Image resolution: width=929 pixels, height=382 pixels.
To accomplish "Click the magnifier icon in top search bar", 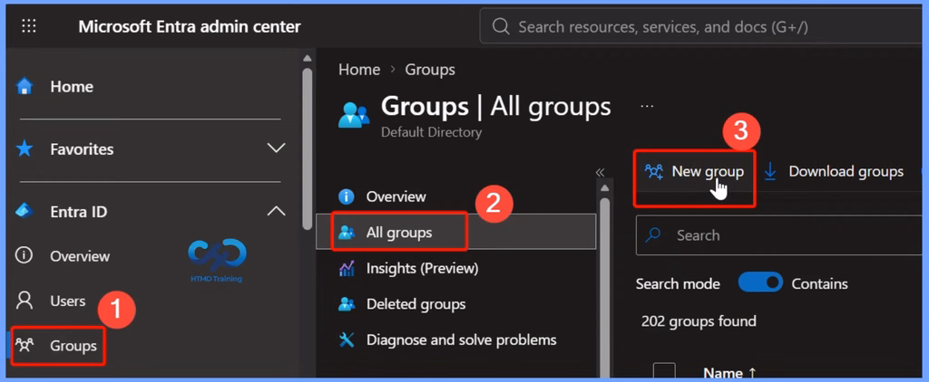I will (501, 26).
